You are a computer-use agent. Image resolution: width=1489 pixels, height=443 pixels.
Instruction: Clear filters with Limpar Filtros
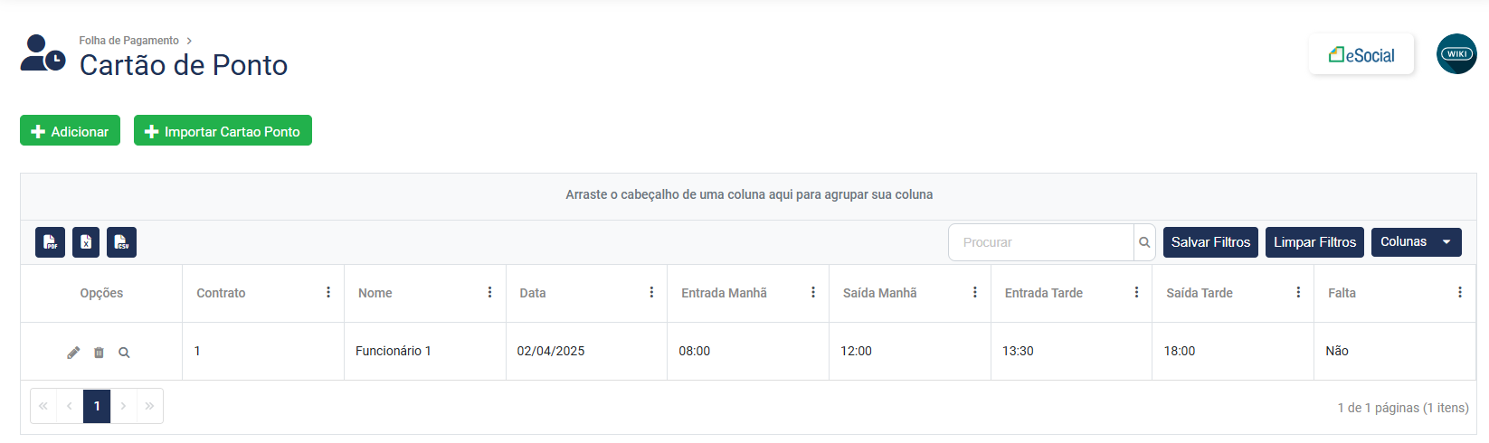tap(1314, 242)
